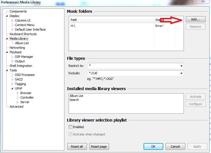Open SACD preferences page

(19, 79)
